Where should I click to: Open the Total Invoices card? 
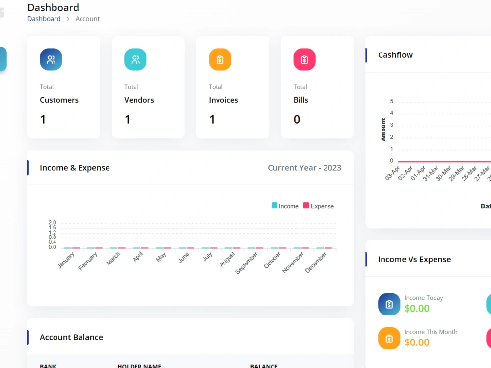click(233, 87)
